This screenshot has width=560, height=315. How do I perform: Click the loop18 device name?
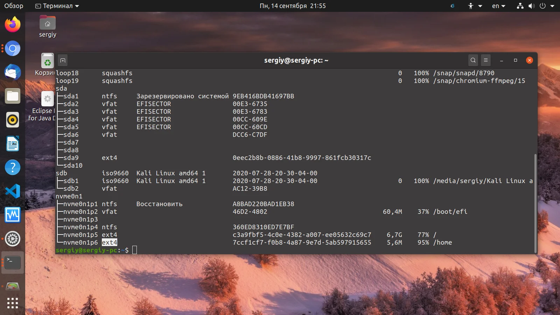(x=67, y=73)
